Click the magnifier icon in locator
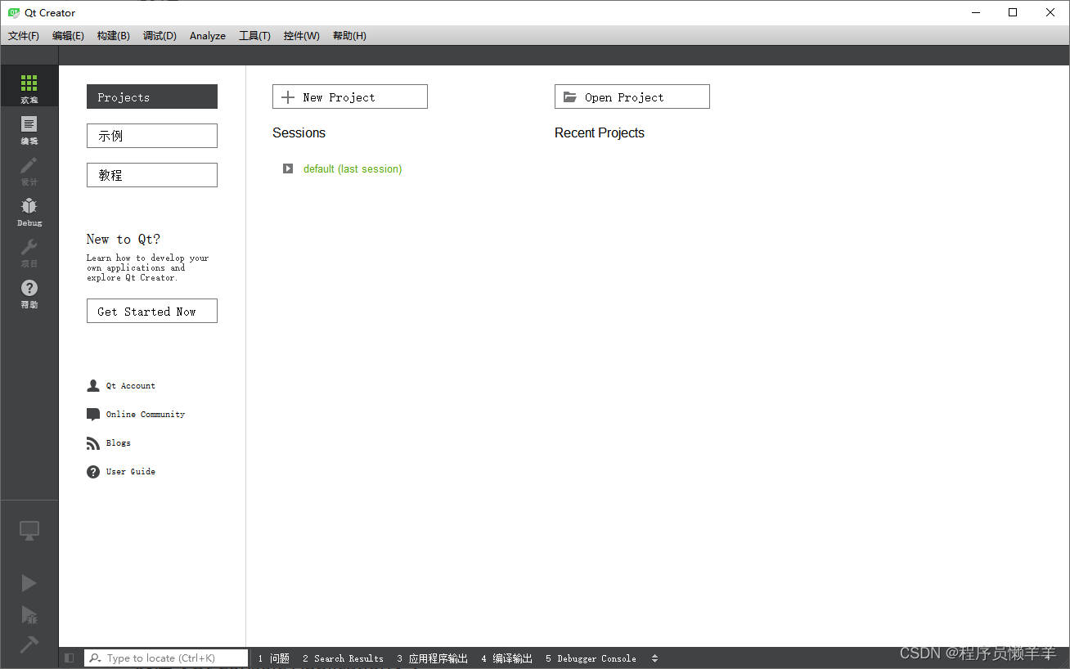The height and width of the screenshot is (669, 1070). click(x=95, y=658)
